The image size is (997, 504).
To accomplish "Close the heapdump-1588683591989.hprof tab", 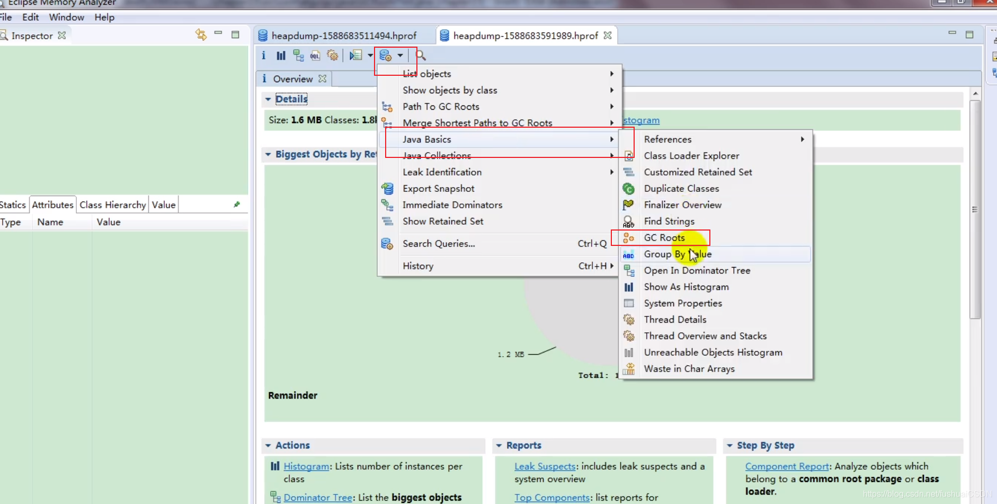I will click(x=608, y=36).
